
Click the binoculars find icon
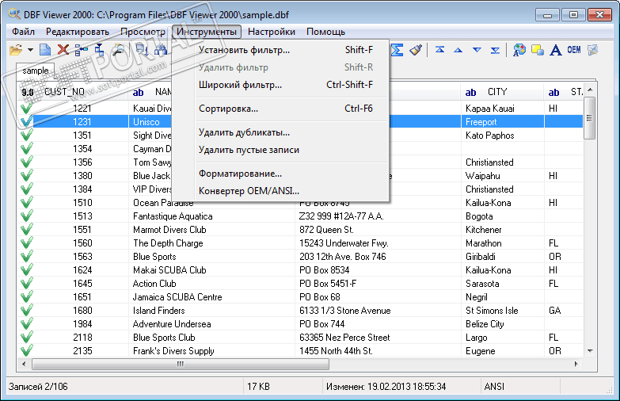[161, 50]
